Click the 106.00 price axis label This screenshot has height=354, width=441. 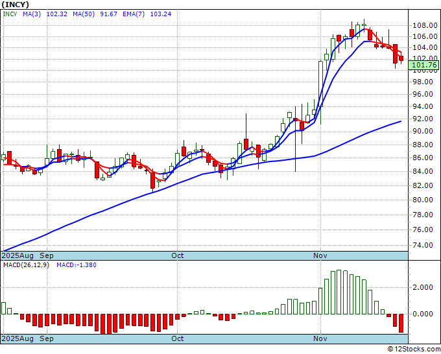pyautogui.click(x=425, y=36)
